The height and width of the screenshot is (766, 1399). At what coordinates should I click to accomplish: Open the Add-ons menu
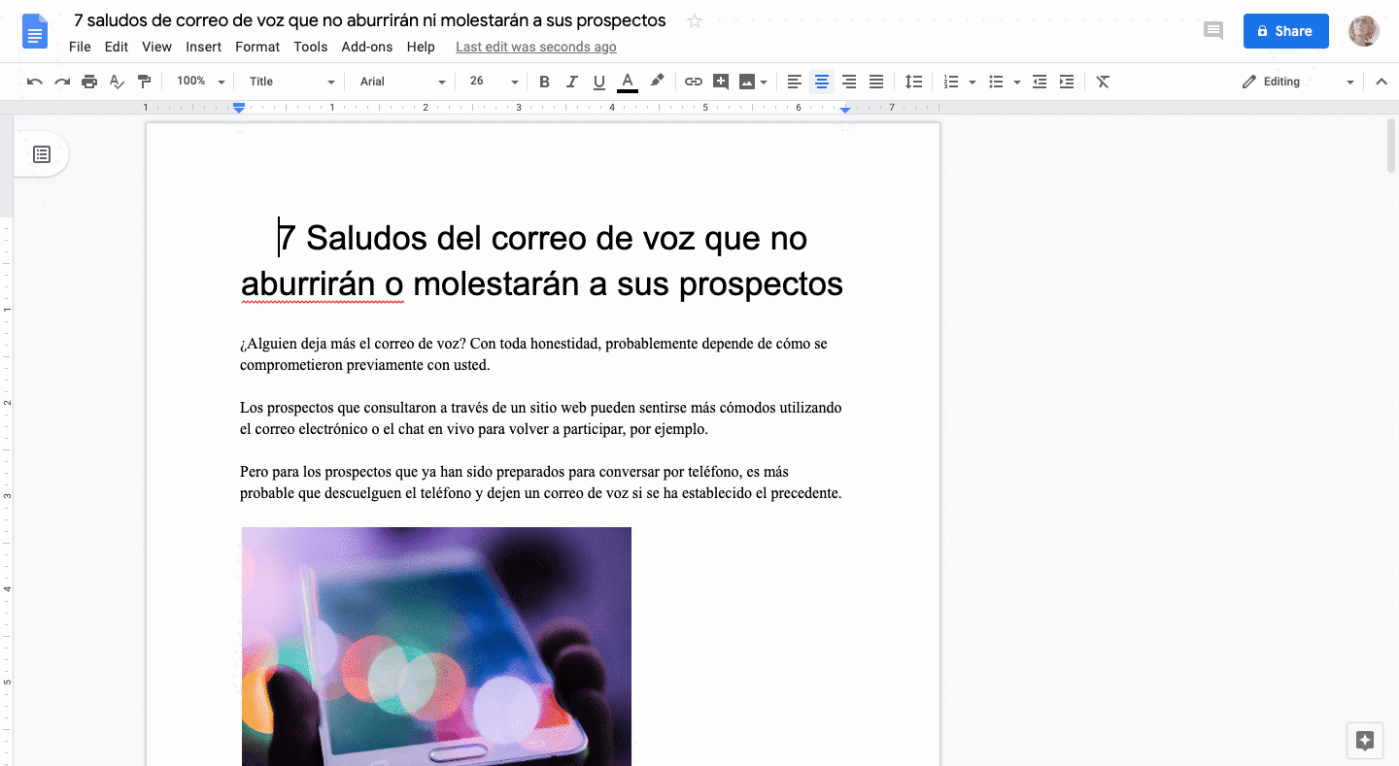(367, 47)
